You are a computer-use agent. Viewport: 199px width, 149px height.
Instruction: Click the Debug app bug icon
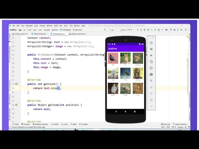tap(148, 30)
